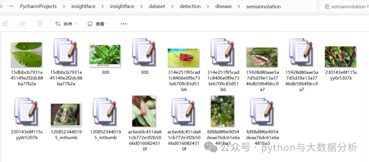
Task: Go to the PycharmProjects breadcrumb folder
Action: (38, 6)
